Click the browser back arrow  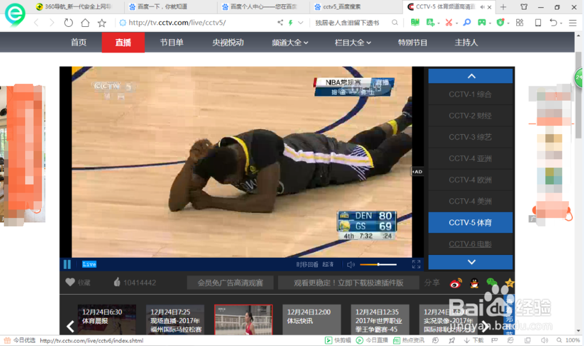point(36,23)
